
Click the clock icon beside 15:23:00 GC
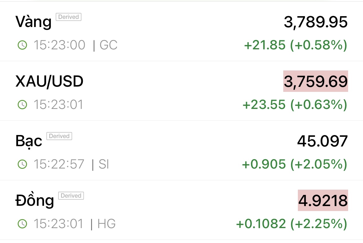[22, 45]
